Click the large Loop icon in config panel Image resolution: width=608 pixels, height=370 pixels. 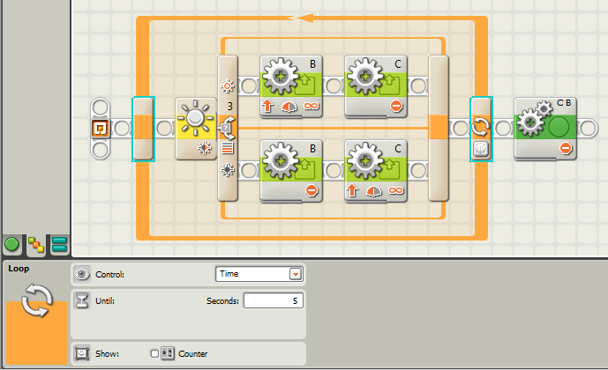tap(35, 300)
